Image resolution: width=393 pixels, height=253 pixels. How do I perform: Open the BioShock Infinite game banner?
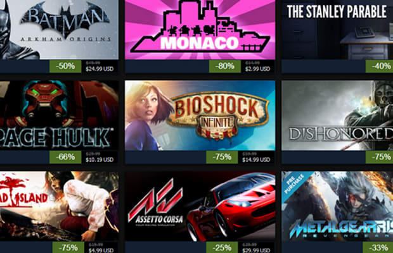[200, 115]
